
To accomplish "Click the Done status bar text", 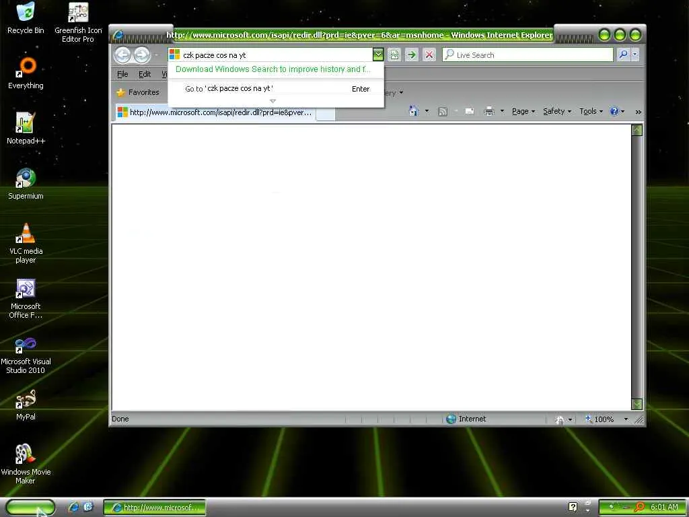I will point(120,419).
